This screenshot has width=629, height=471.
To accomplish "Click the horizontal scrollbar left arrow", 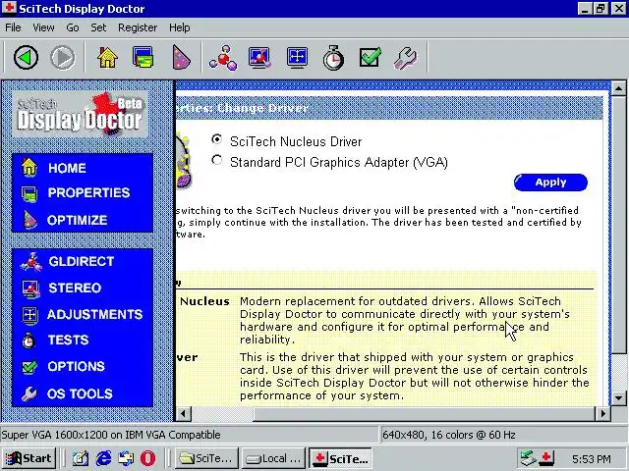I will pos(184,413).
